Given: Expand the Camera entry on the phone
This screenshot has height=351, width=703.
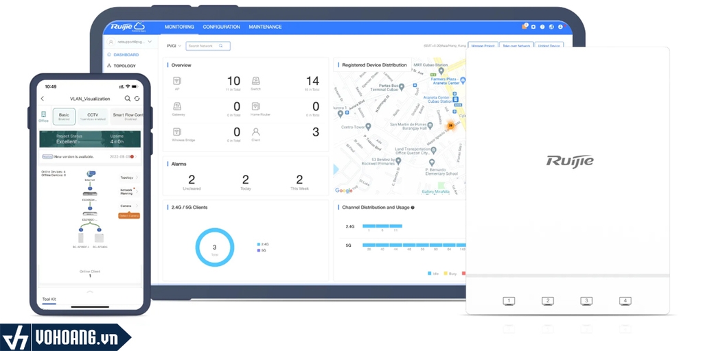Looking at the screenshot, I should pos(128,206).
